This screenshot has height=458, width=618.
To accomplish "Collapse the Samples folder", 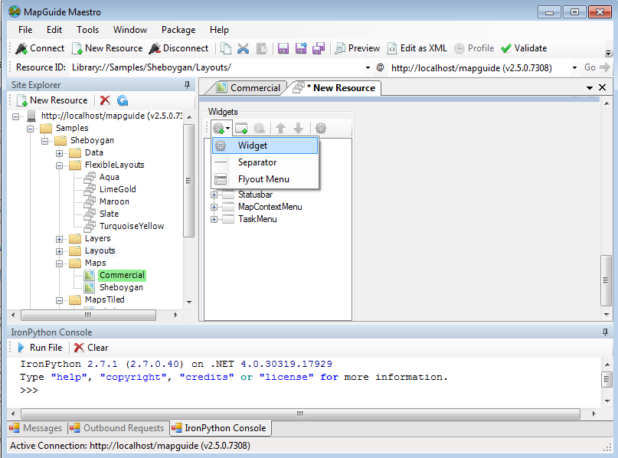I will 31,129.
